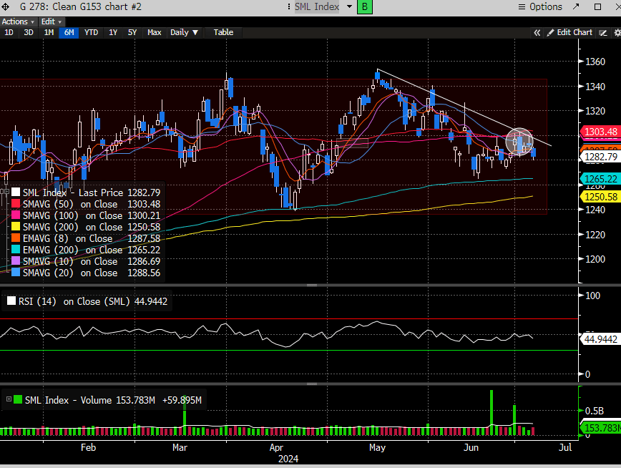The image size is (621, 468).
Task: Open the Options hamburger menu
Action: tap(522, 6)
